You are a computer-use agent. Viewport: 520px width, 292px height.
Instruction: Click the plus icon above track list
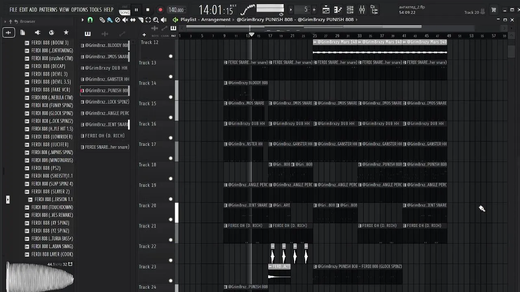pyautogui.click(x=144, y=35)
